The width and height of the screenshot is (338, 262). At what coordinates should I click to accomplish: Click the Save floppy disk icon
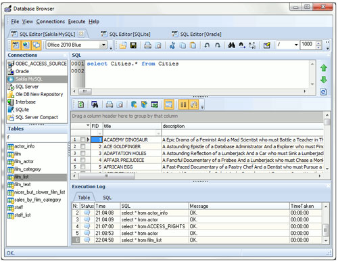point(133,45)
